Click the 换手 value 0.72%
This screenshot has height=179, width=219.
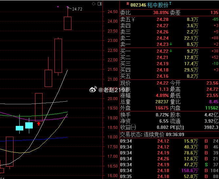click(162, 115)
